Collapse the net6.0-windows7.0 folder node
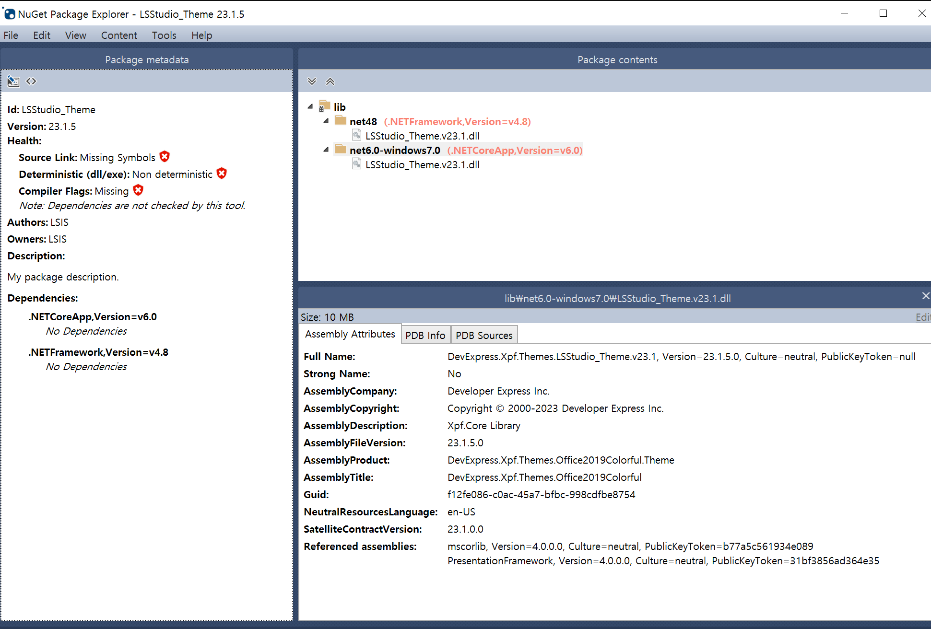This screenshot has width=931, height=629. (326, 150)
